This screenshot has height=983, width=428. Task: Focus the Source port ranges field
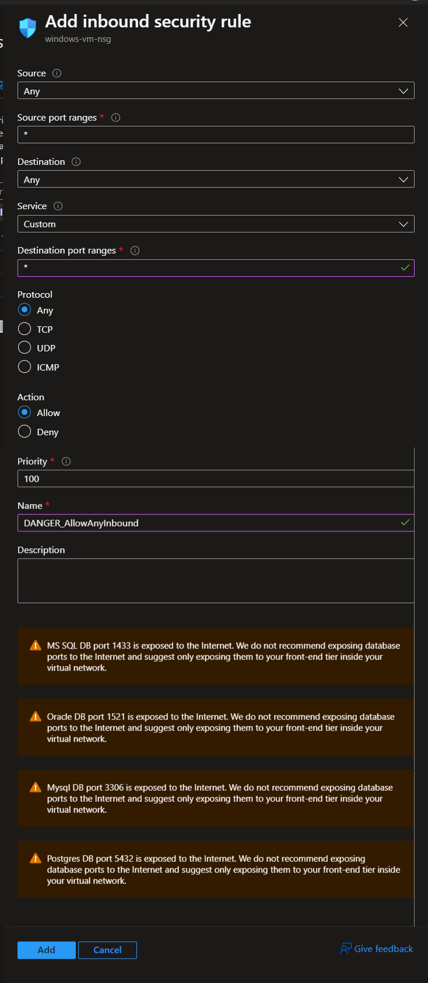(216, 135)
